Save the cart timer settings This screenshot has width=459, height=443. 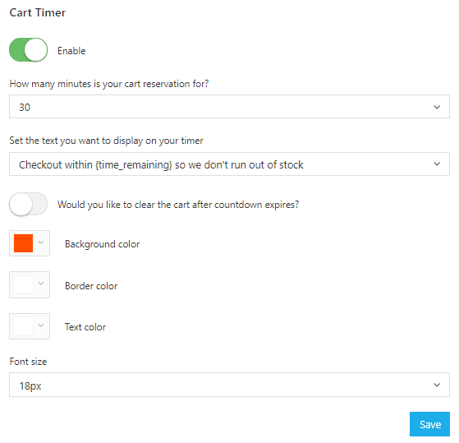point(429,424)
